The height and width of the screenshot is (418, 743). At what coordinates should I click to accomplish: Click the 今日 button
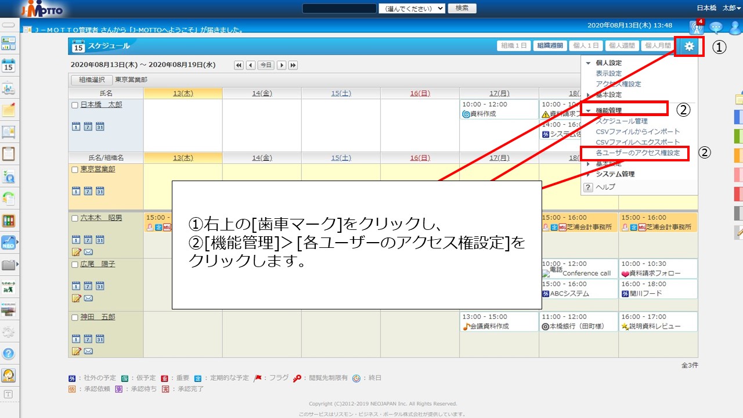pos(266,65)
